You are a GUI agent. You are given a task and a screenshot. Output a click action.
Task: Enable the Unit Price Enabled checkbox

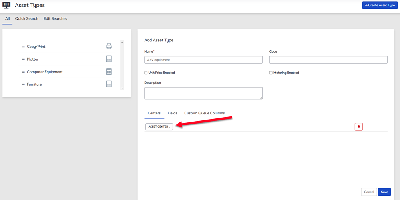tap(146, 73)
